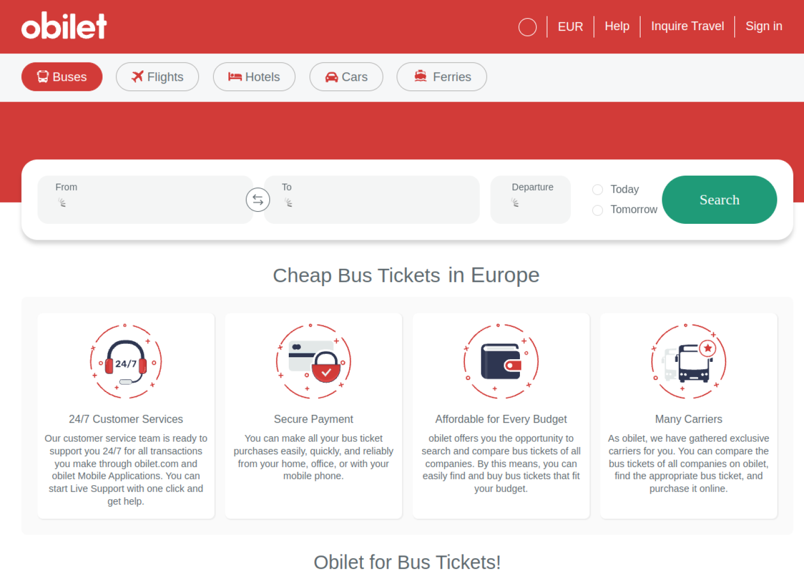Swap From and To locations
This screenshot has width=804, height=573.
coord(258,199)
